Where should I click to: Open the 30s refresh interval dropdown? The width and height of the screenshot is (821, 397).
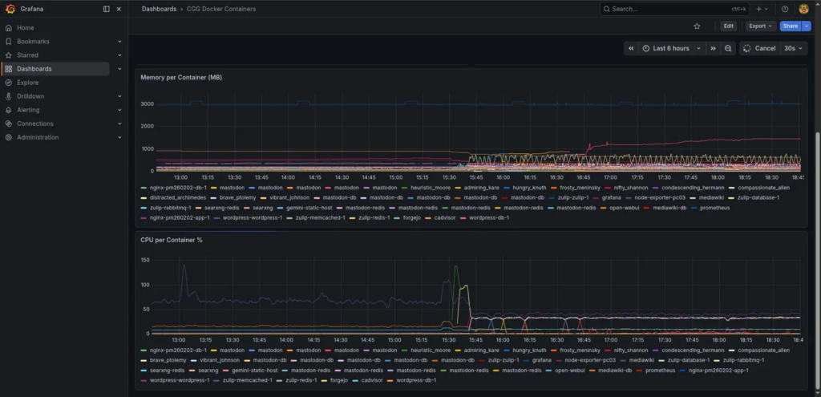(793, 48)
